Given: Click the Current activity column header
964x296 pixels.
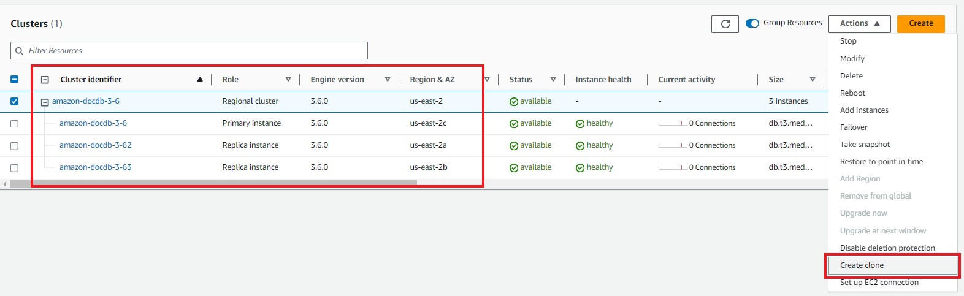Looking at the screenshot, I should click(x=687, y=80).
